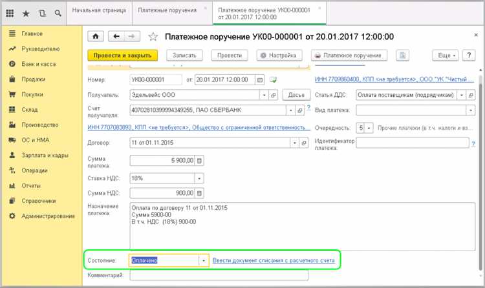Expand the Получатель dropdown
Screen dimensions: 485x288
click(x=264, y=95)
